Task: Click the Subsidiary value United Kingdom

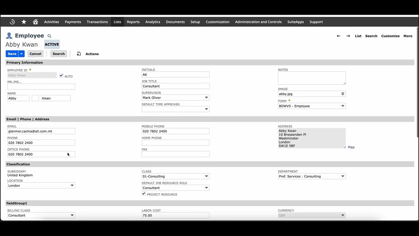Action: (20, 175)
